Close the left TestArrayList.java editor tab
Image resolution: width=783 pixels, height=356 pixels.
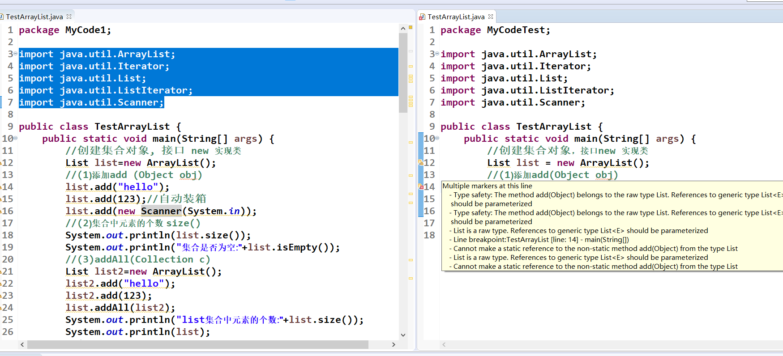69,17
